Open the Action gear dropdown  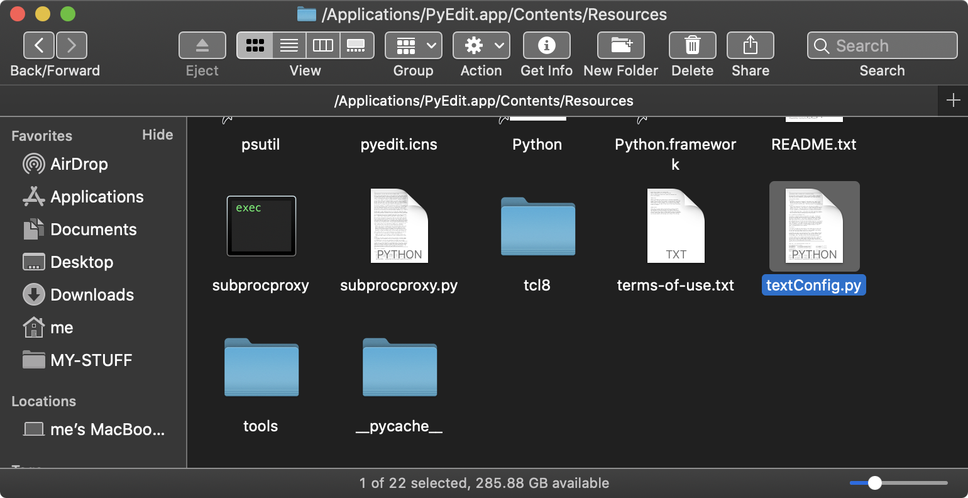[x=481, y=45]
